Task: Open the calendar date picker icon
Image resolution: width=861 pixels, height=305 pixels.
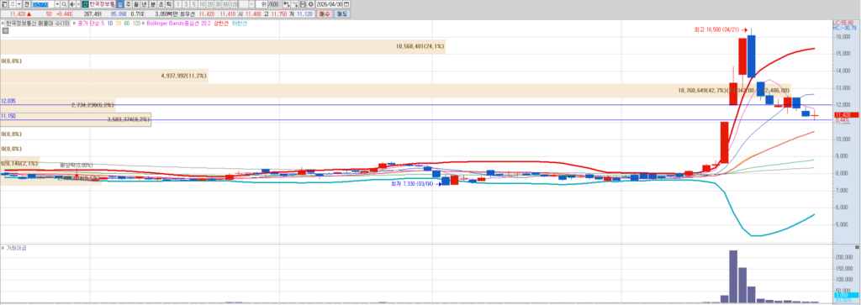Action: point(346,4)
